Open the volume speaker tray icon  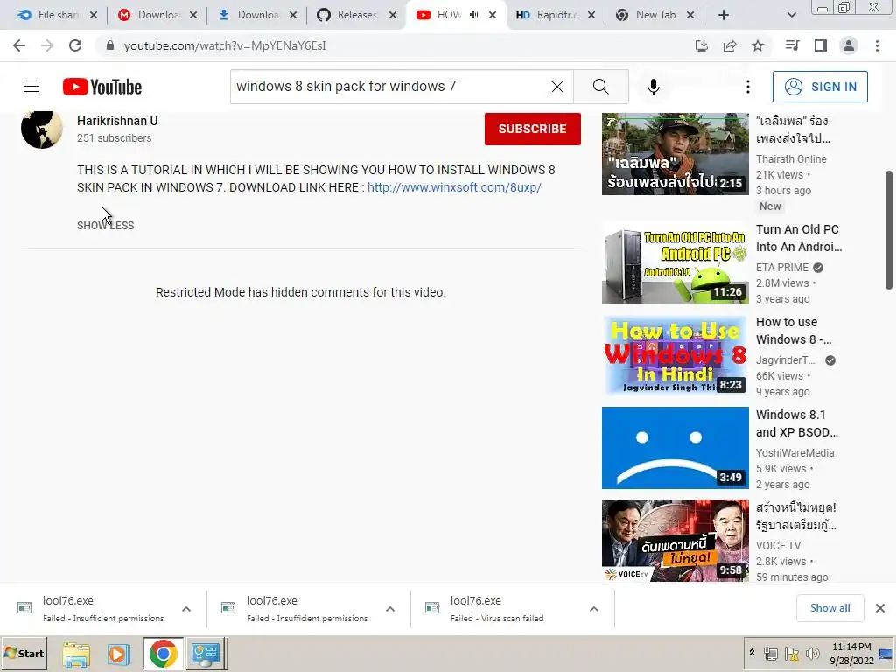point(812,653)
